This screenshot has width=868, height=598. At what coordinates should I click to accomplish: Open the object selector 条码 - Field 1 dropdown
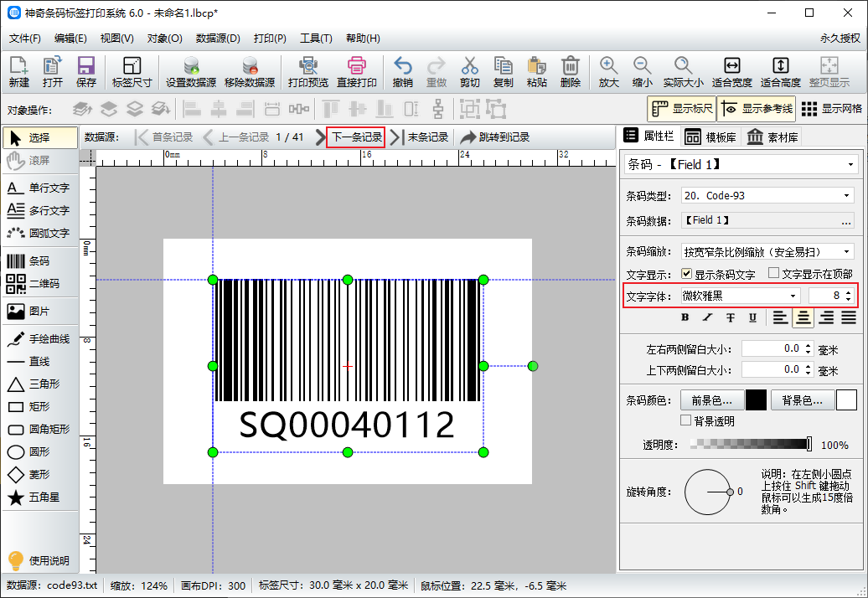(741, 164)
